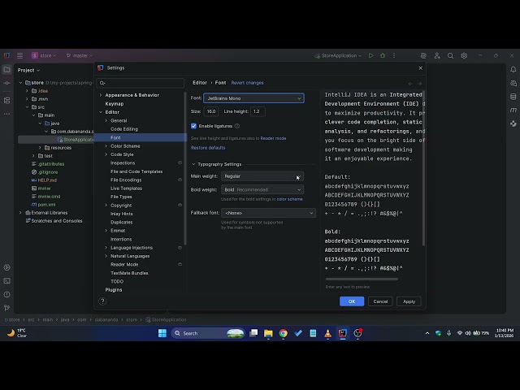Open the Commit tool window icon
This screenshot has width=520, height=390.
click(6, 83)
